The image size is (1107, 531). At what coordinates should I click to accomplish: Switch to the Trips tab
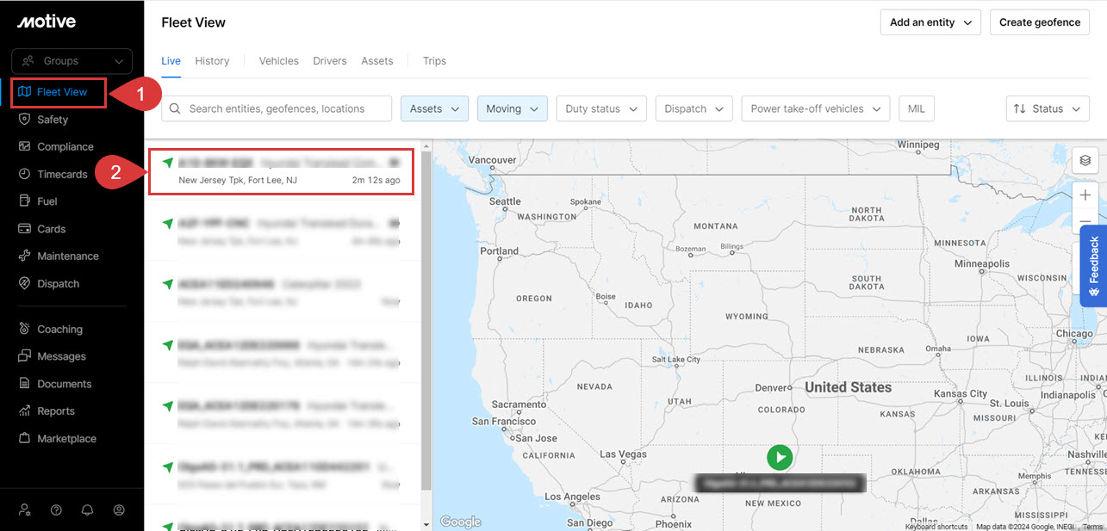(434, 61)
